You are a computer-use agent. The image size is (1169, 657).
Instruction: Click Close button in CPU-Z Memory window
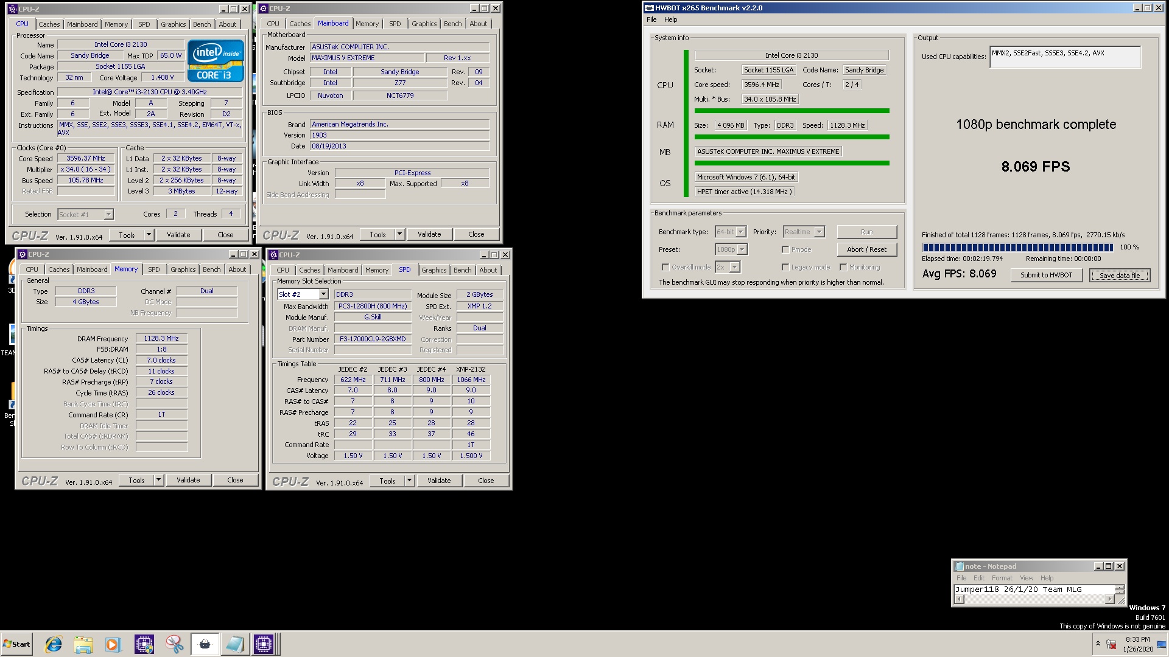235,480
